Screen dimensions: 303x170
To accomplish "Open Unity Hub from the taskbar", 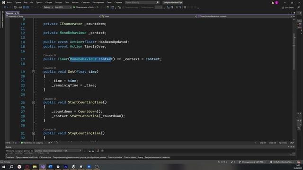I will click(x=73, y=167).
